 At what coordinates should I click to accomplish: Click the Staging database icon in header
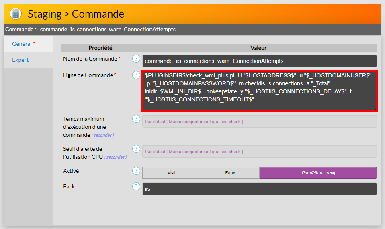pyautogui.click(x=16, y=14)
